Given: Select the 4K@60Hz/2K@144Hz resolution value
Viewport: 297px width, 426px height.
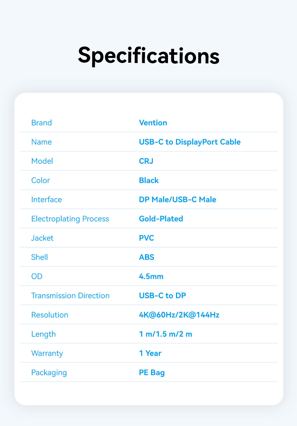Looking at the screenshot, I should 179,315.
